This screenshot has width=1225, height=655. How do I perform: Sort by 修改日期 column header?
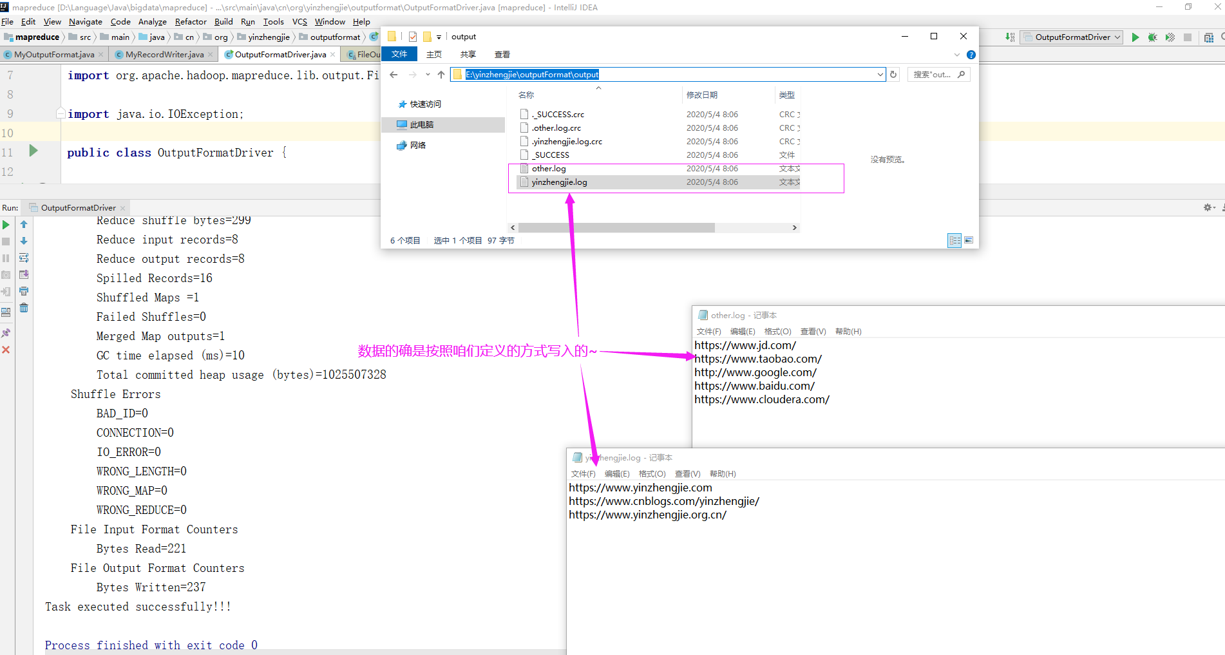(x=702, y=95)
